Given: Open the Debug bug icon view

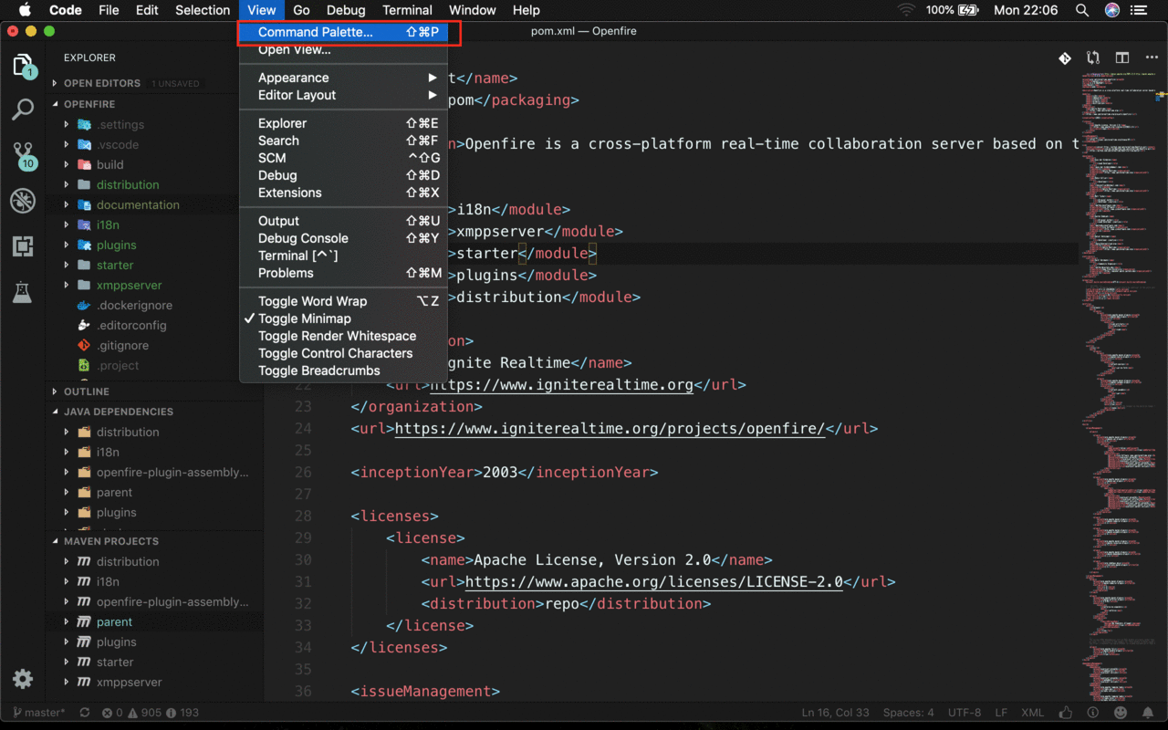Looking at the screenshot, I should pos(23,201).
